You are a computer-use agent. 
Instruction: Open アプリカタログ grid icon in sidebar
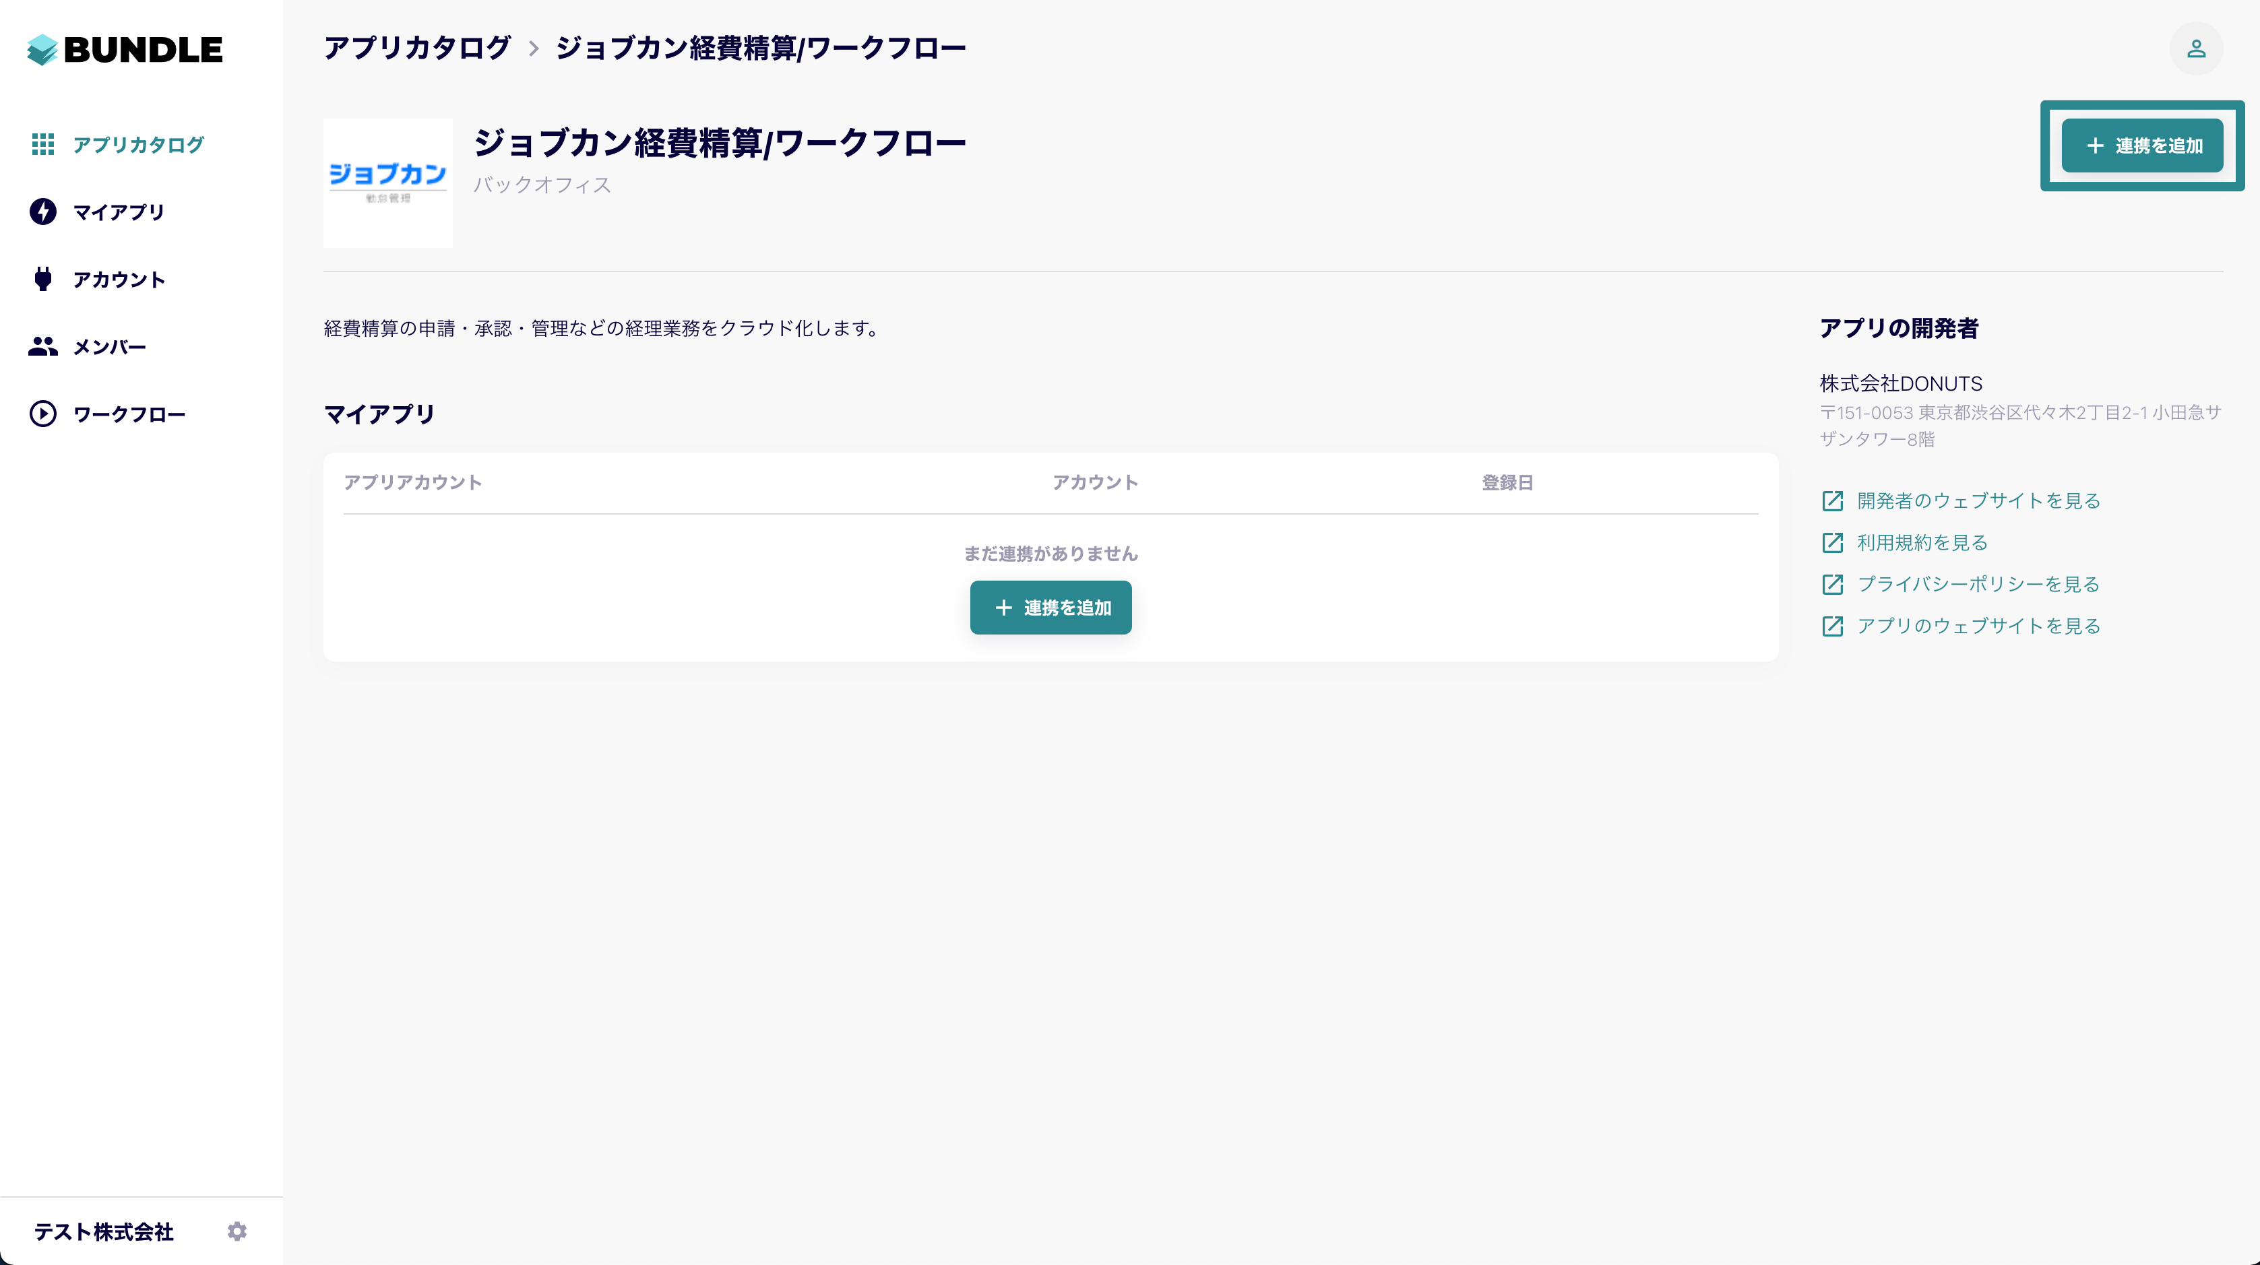[x=43, y=144]
